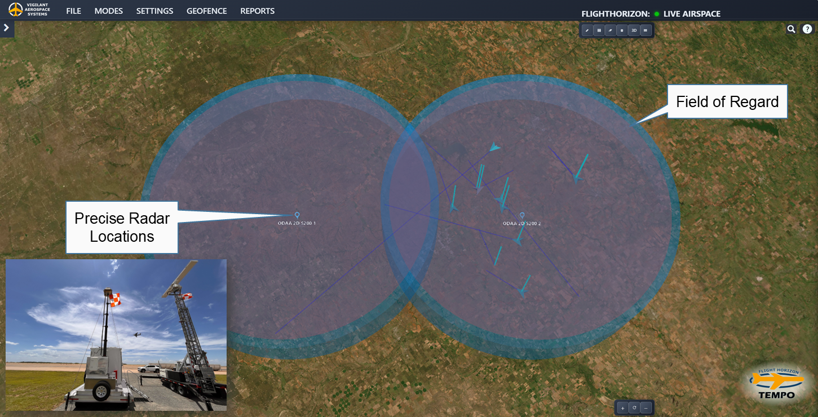Select the pencil draw tool
818x417 pixels.
(x=587, y=30)
